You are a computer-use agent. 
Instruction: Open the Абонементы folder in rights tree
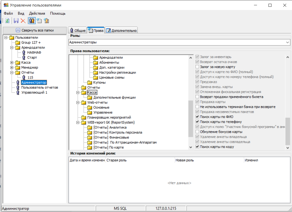point(109,63)
